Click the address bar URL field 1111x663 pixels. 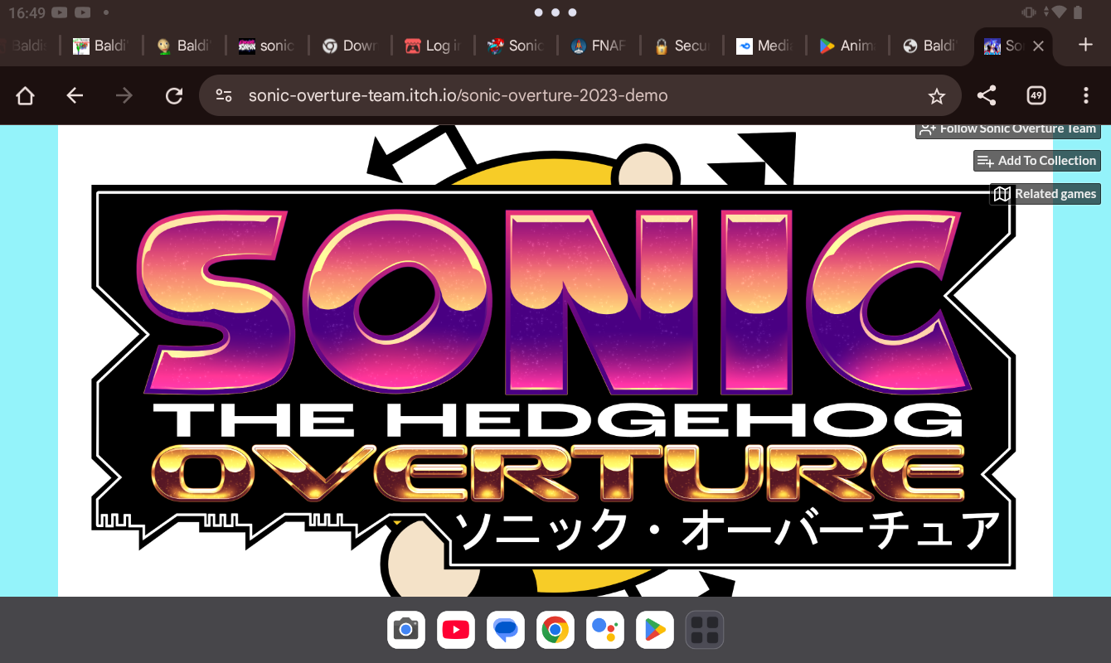click(x=580, y=96)
